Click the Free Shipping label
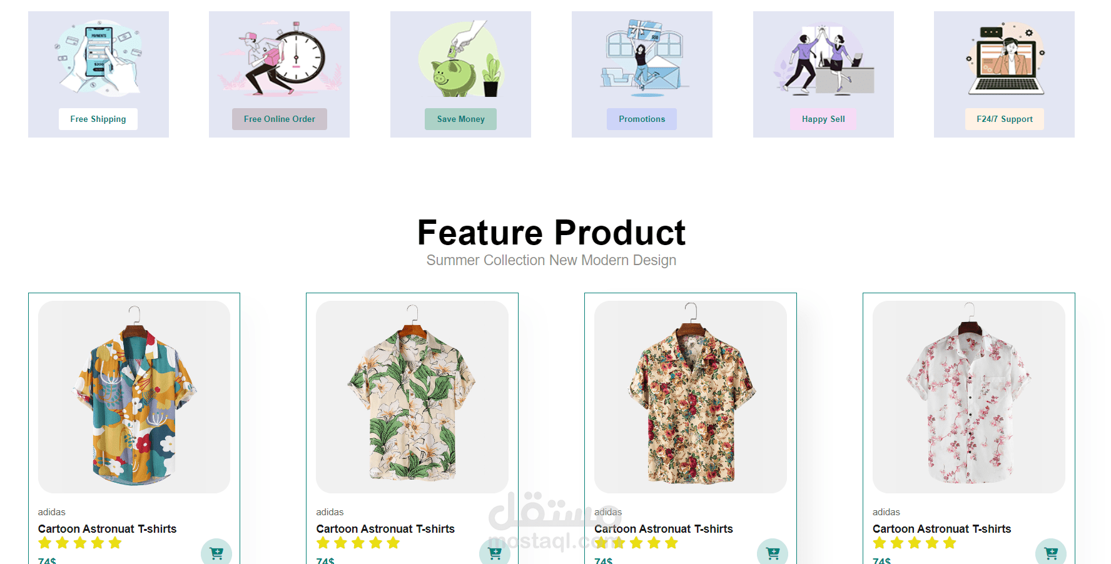 coord(98,119)
